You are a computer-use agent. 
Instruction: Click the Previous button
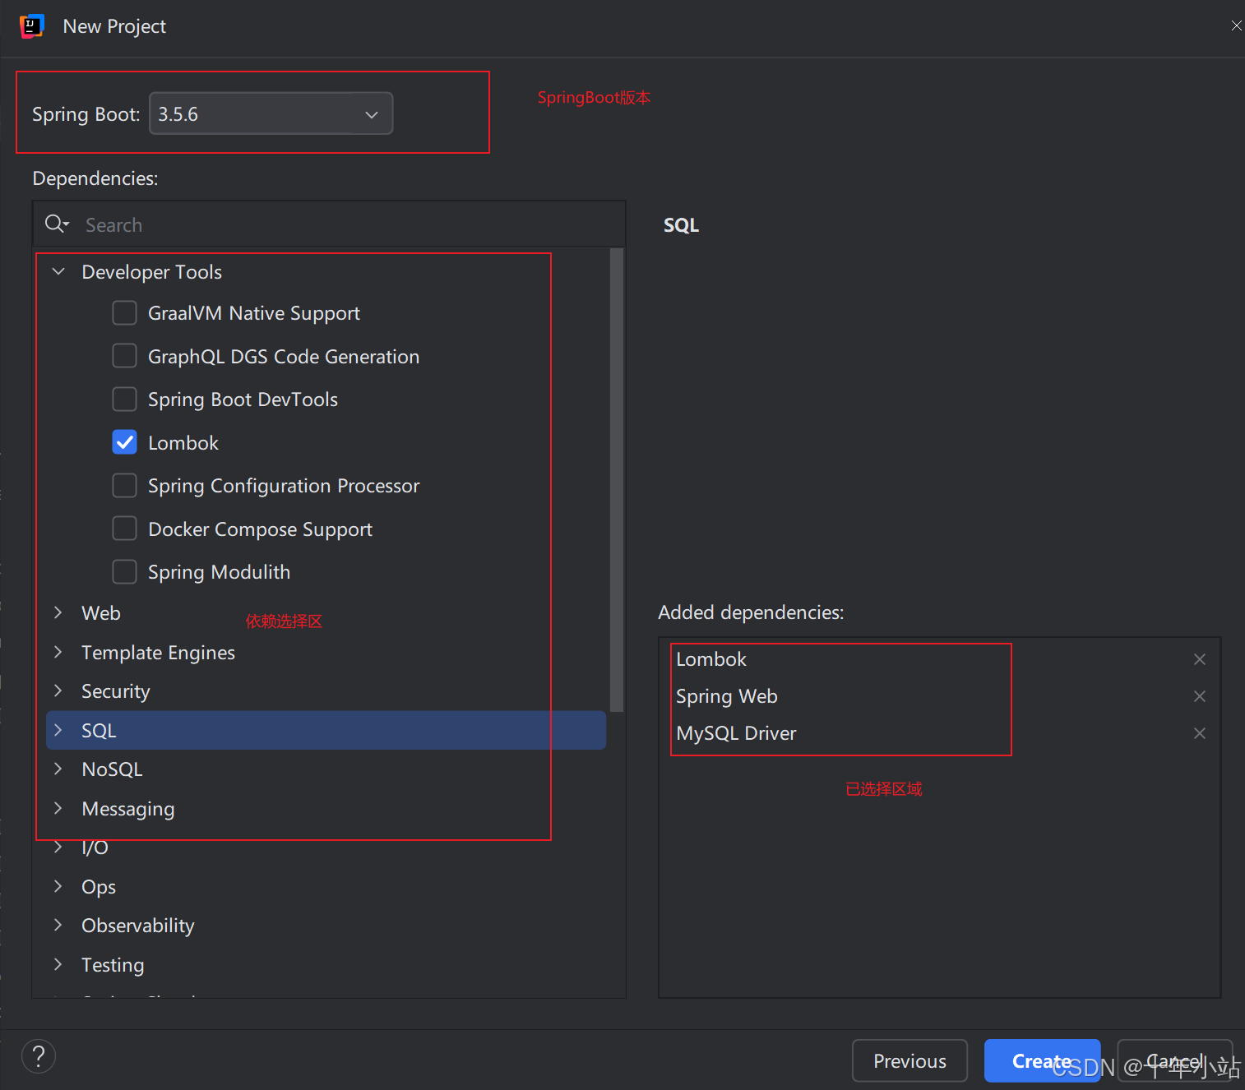(909, 1061)
